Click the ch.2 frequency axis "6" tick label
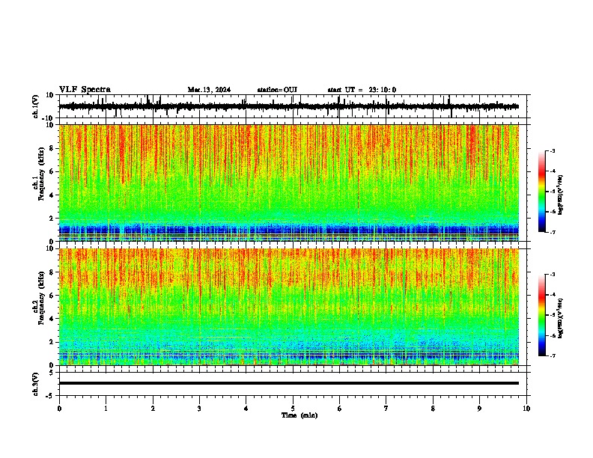Viewport: 593px width, 458px height. point(52,296)
